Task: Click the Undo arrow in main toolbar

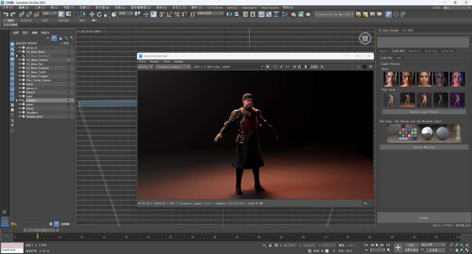Action: [x=6, y=14]
